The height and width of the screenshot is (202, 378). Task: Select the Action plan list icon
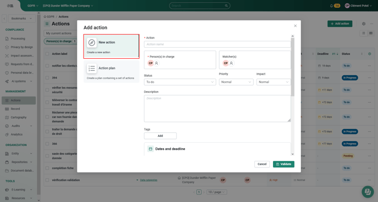pyautogui.click(x=92, y=69)
